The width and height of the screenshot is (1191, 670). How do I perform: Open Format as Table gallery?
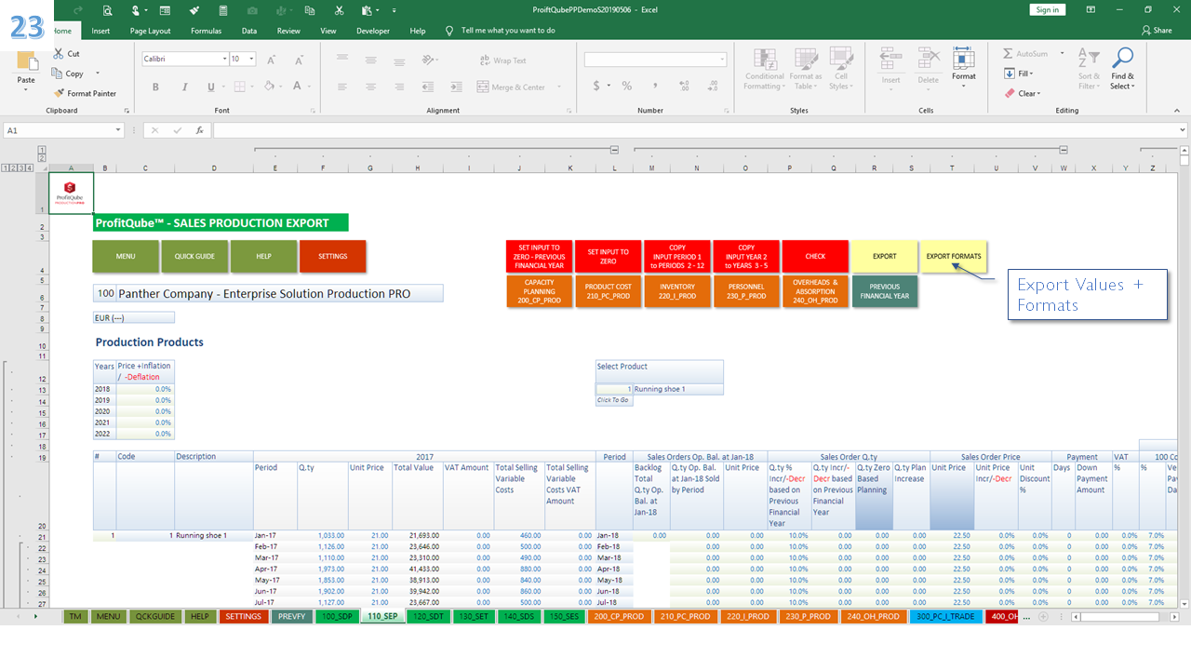click(x=805, y=69)
